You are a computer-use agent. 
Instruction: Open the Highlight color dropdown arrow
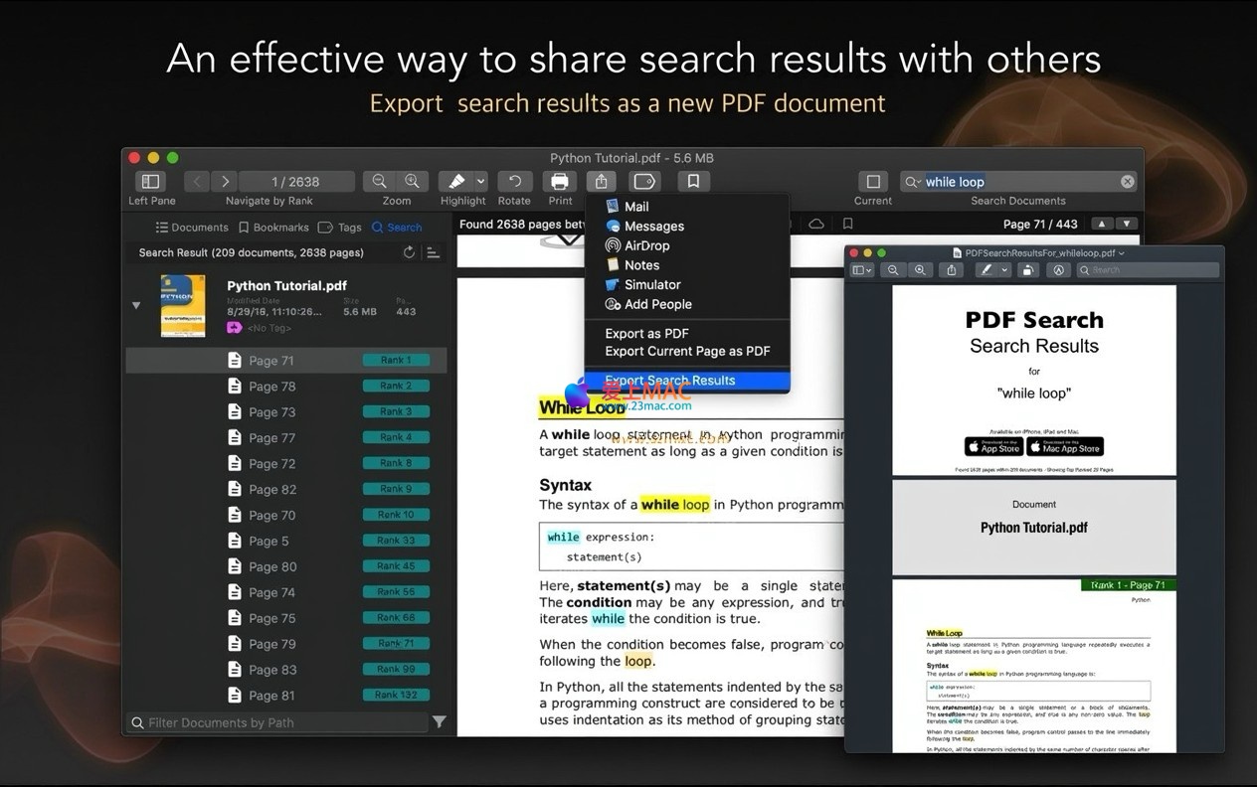(481, 181)
